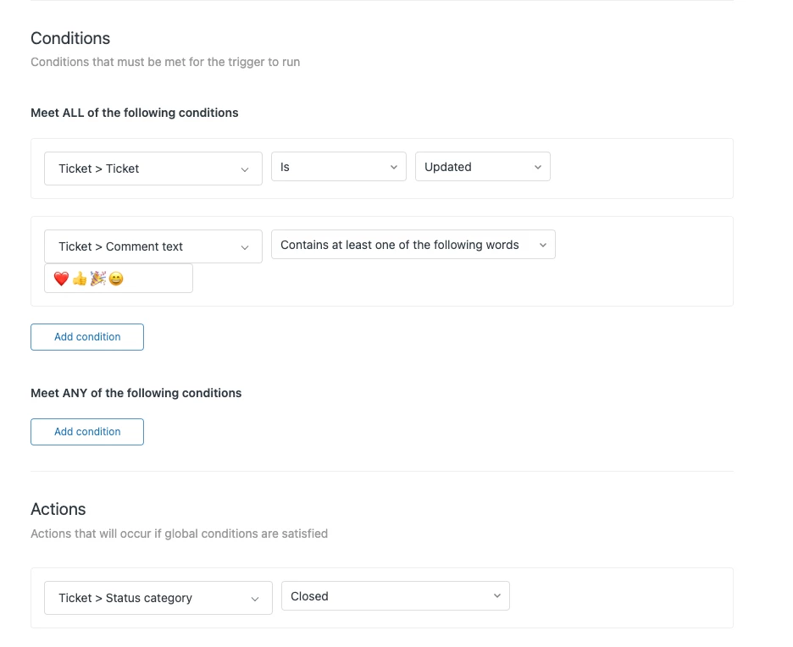Viewport: 793px width, 647px height.
Task: Click the red heart emoji in the words field
Action: tap(61, 279)
